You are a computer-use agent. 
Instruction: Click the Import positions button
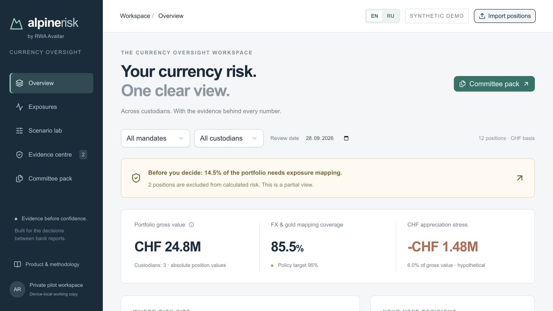(x=505, y=16)
